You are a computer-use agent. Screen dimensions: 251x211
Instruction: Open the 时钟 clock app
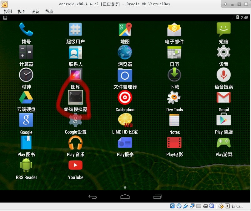click(x=26, y=75)
